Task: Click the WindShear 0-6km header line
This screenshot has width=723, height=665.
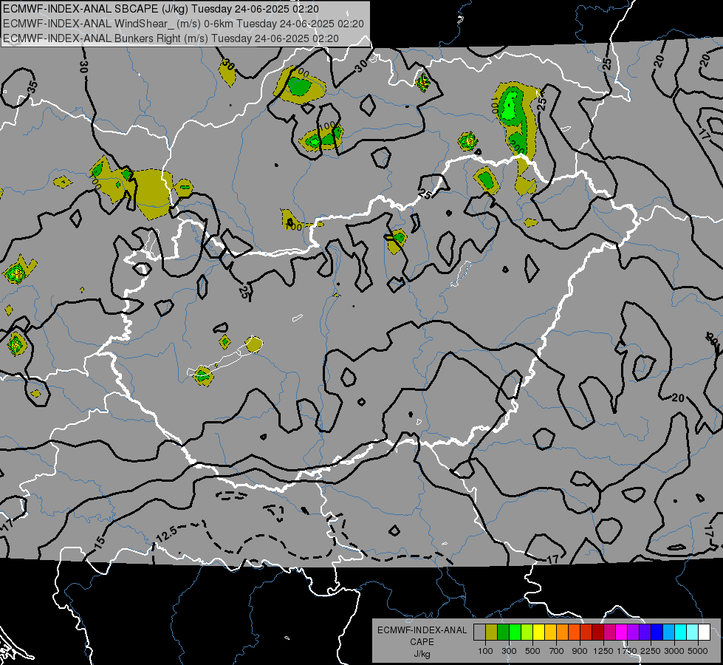Action: click(x=183, y=24)
